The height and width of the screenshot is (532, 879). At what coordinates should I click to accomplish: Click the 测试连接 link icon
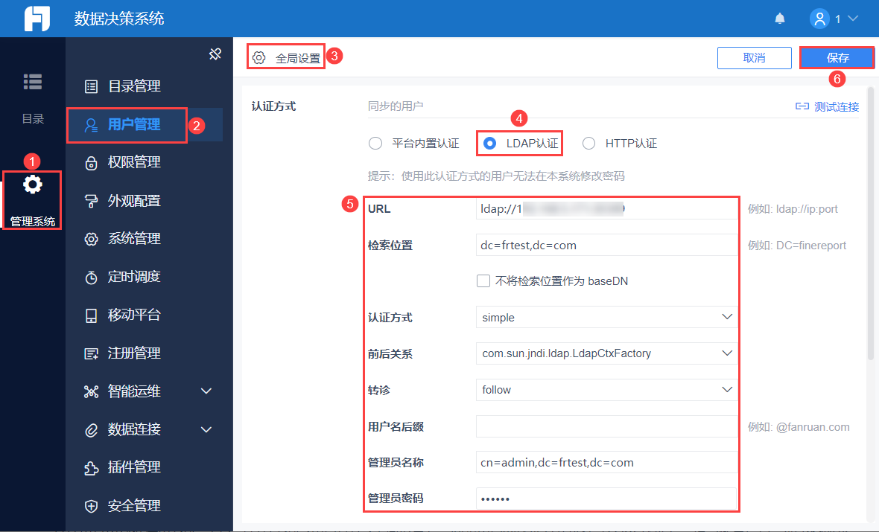pos(802,106)
